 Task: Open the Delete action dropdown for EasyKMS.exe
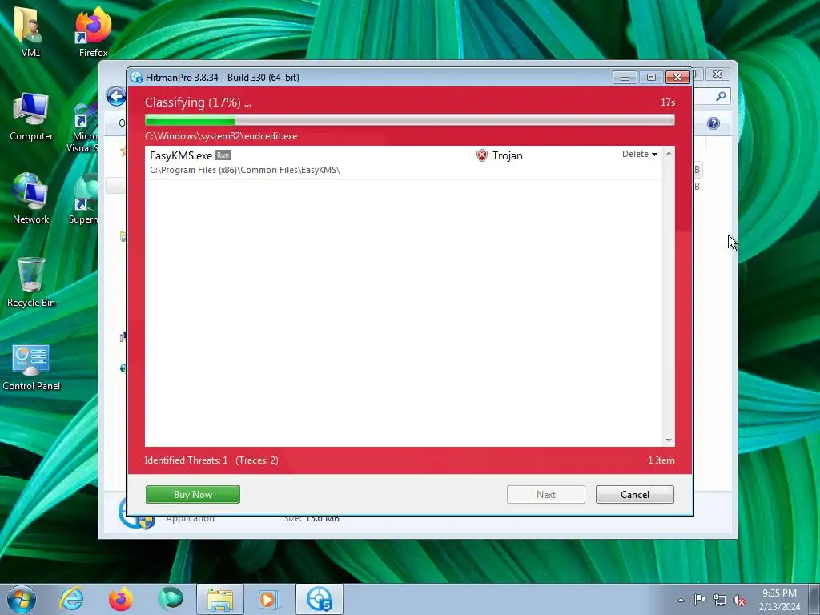[x=639, y=154]
